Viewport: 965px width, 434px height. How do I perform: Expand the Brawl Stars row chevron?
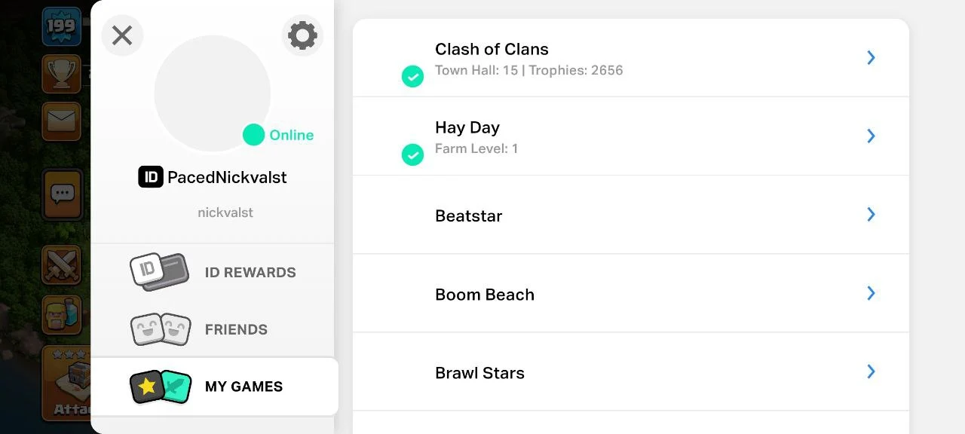click(871, 371)
